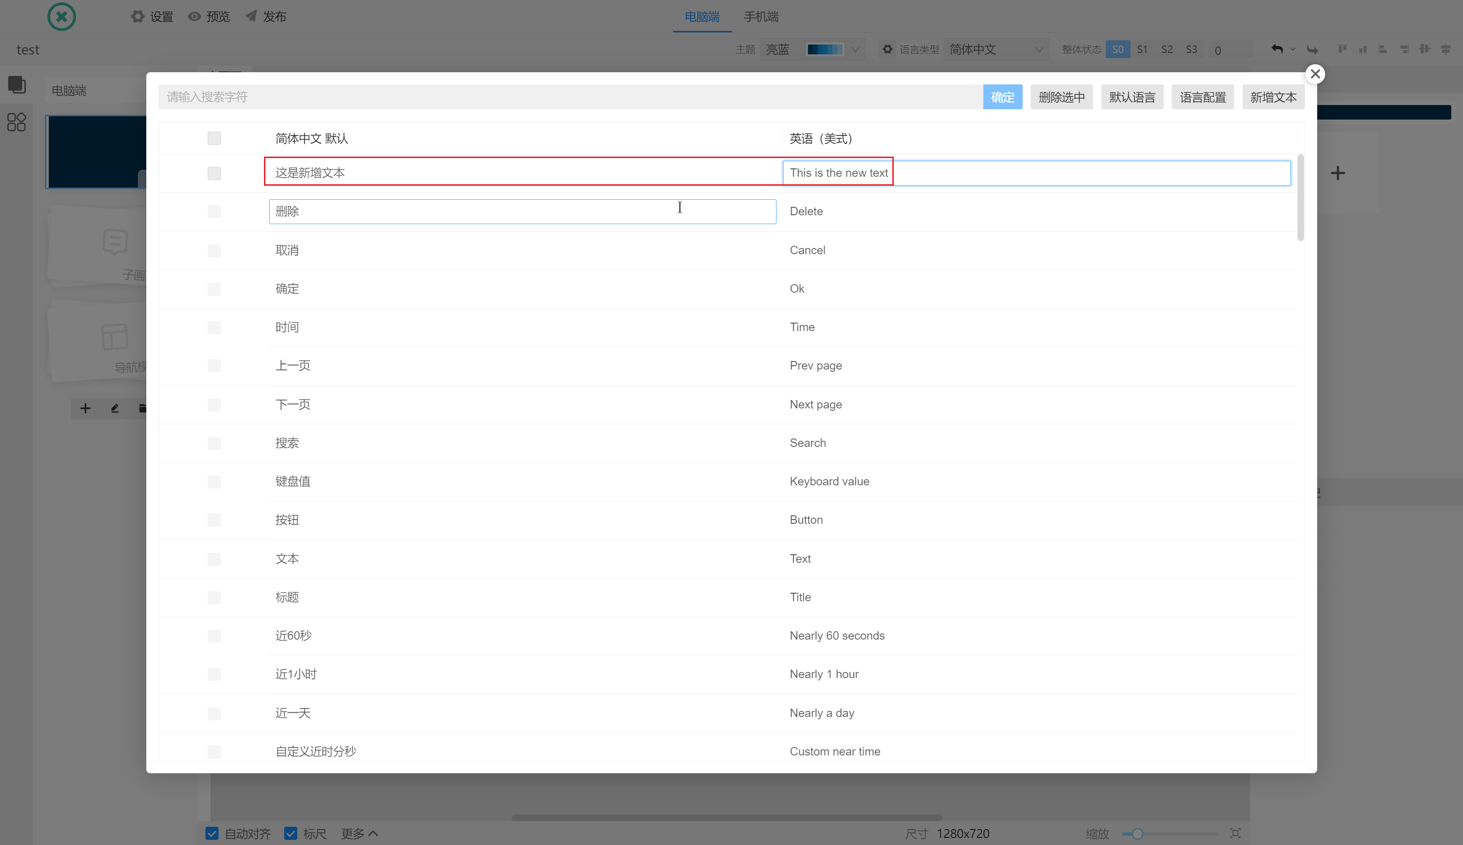Click the 缩放 zoom slider handle
The image size is (1463, 845).
[x=1138, y=834]
